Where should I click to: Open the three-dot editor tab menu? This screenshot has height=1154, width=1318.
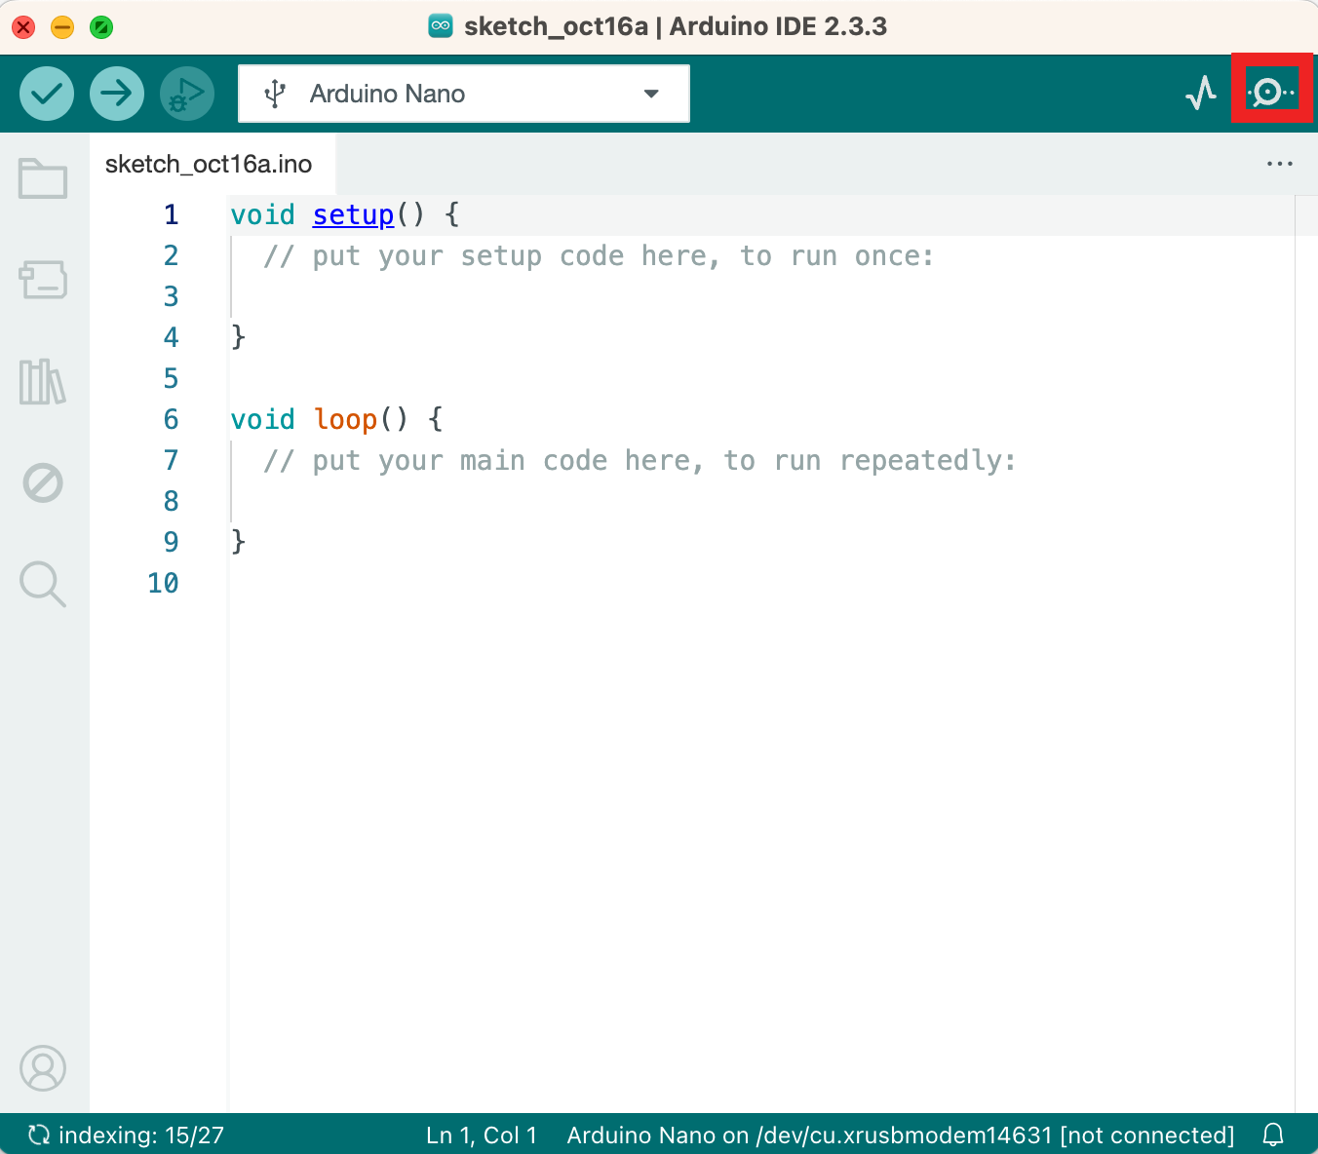tap(1279, 164)
